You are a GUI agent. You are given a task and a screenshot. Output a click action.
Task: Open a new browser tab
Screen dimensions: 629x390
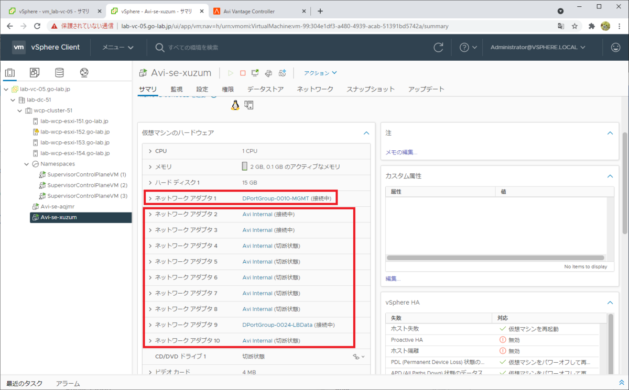tap(320, 11)
